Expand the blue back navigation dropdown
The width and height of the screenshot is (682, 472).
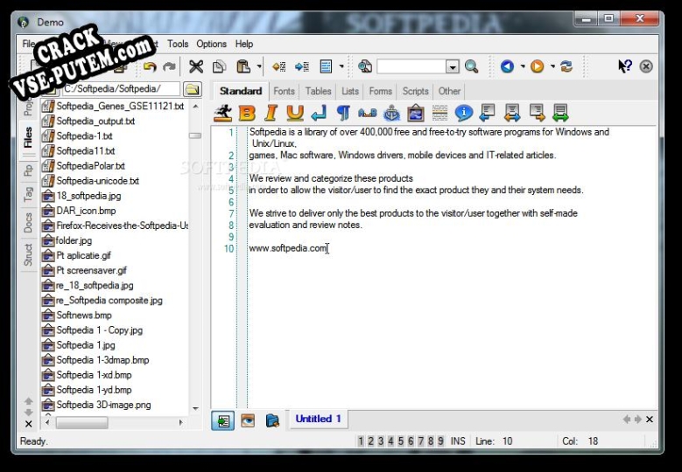click(x=523, y=66)
